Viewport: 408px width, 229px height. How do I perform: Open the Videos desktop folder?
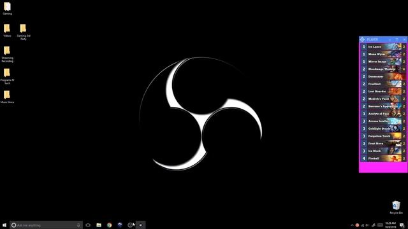coord(7,31)
